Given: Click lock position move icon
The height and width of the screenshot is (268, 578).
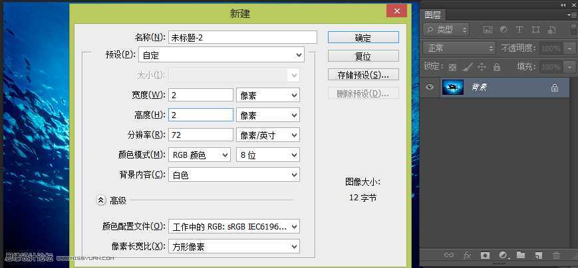Looking at the screenshot, I should pos(482,67).
